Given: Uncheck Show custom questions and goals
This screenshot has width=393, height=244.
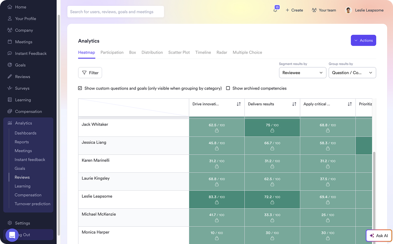Looking at the screenshot, I should click(80, 88).
